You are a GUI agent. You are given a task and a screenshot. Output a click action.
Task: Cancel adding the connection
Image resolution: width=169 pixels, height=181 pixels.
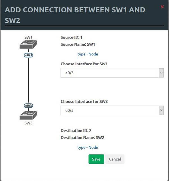(x=115, y=159)
